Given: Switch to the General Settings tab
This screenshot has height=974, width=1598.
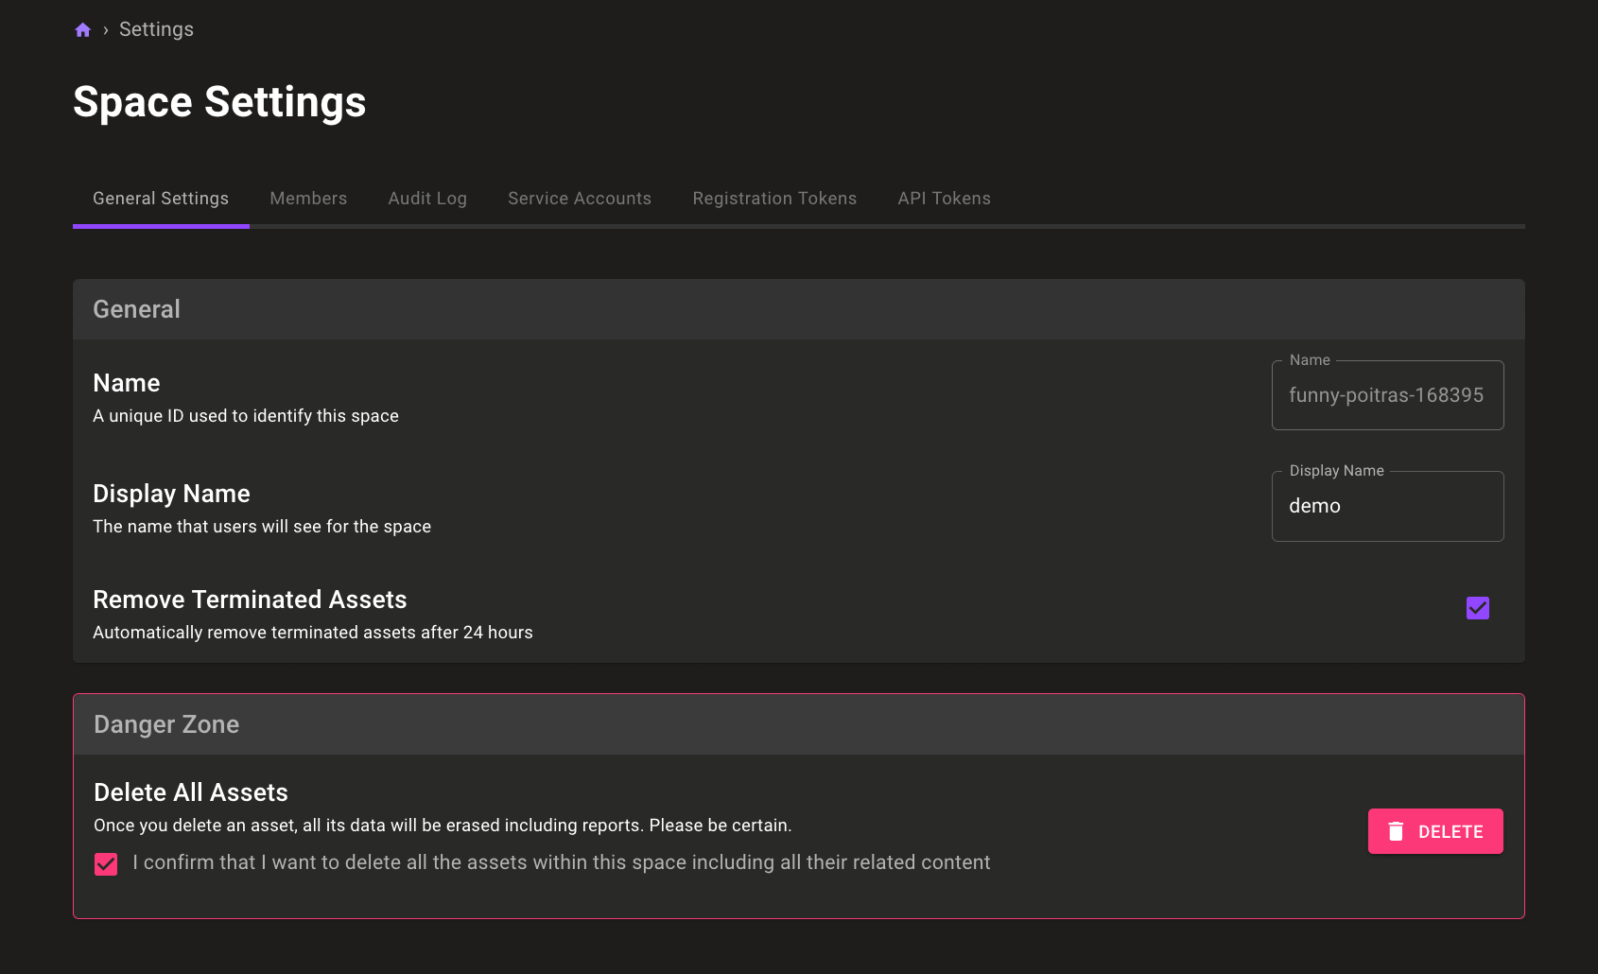Looking at the screenshot, I should coord(161,199).
